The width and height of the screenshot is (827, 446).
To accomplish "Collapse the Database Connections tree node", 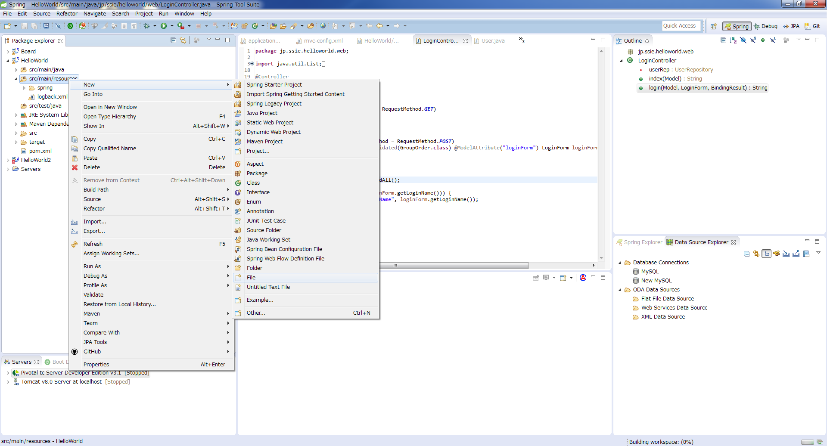I will pyautogui.click(x=620, y=263).
